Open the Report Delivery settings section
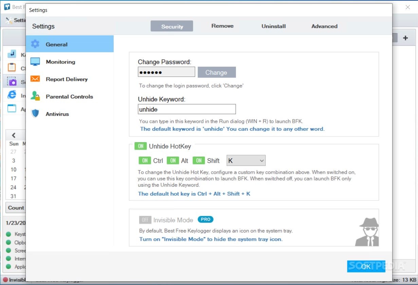Viewport: 418px width, 285px height. click(70, 79)
